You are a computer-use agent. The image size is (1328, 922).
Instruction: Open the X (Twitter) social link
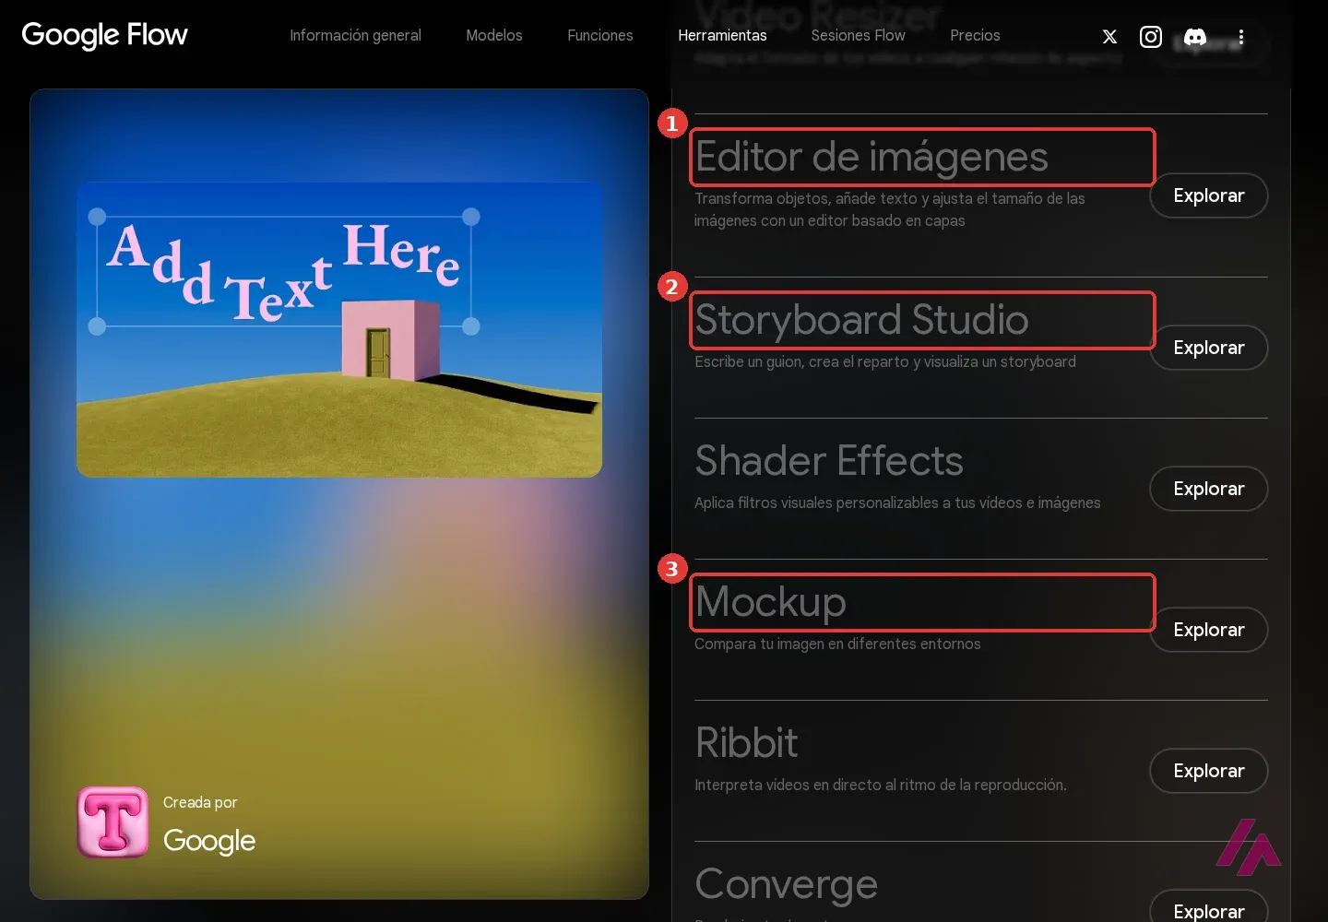tap(1109, 37)
